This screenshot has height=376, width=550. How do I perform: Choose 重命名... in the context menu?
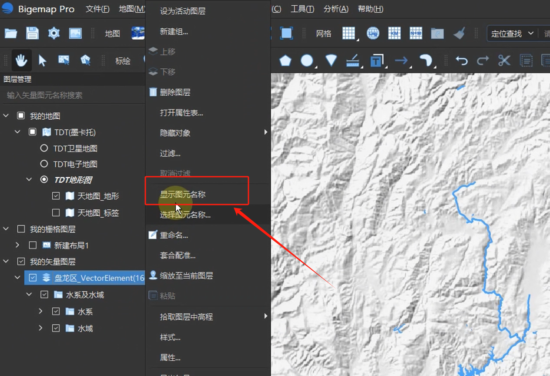(208, 235)
